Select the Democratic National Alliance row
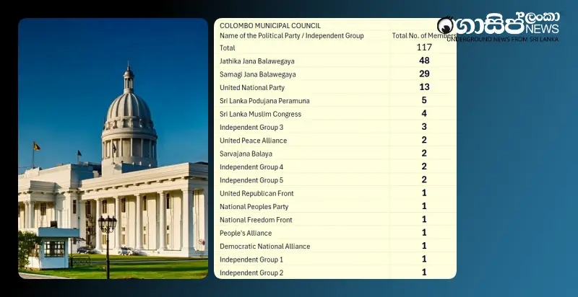The height and width of the screenshot is (297, 578). pyautogui.click(x=264, y=247)
